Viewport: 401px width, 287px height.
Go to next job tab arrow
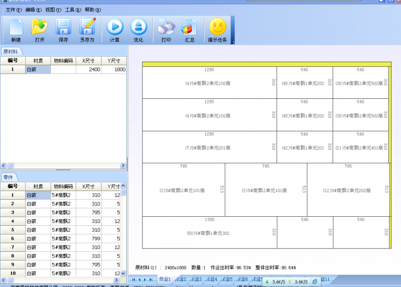click(145, 279)
